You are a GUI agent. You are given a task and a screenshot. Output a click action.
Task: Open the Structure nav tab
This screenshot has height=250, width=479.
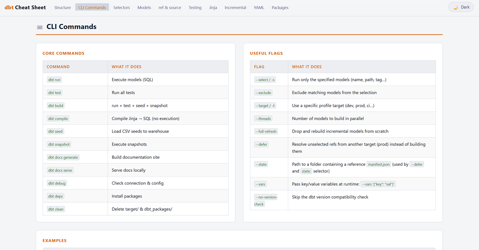pyautogui.click(x=62, y=8)
